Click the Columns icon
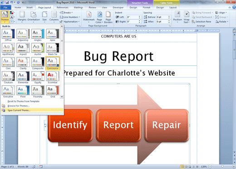This screenshot has width=236, height=169. coord(54,17)
